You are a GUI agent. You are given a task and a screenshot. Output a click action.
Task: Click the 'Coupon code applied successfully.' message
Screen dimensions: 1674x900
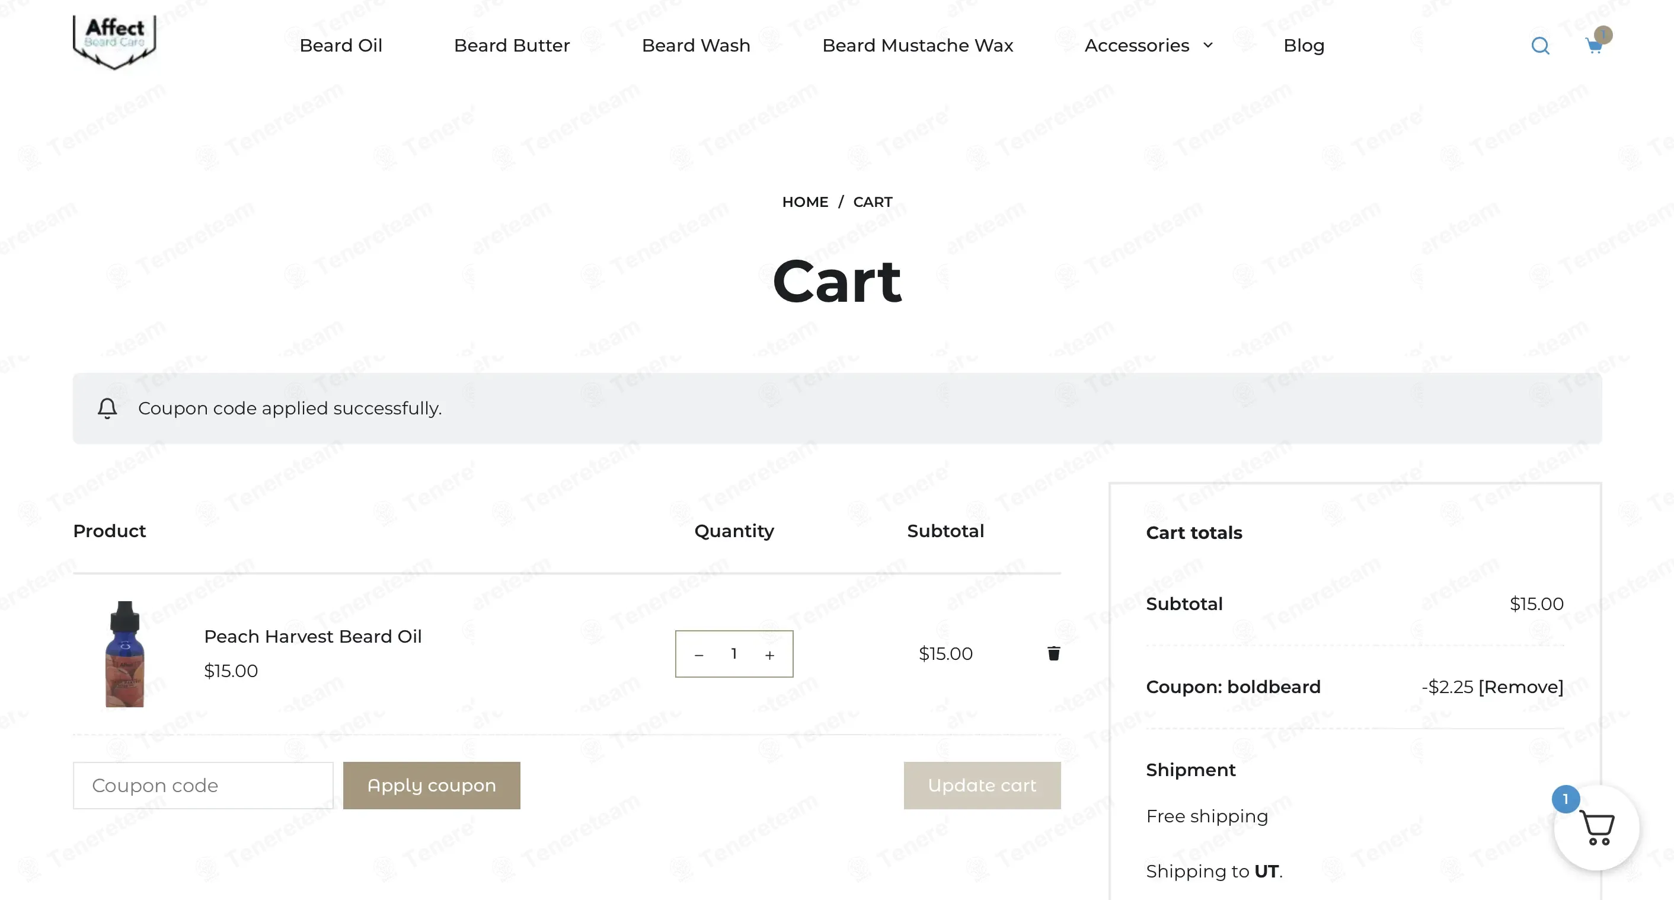290,408
